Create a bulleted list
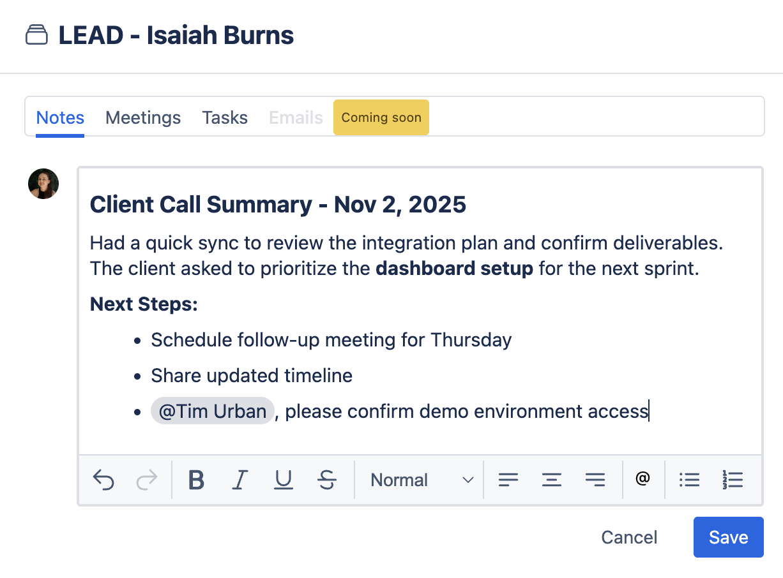Screen dimensions: 783x578 click(690, 480)
